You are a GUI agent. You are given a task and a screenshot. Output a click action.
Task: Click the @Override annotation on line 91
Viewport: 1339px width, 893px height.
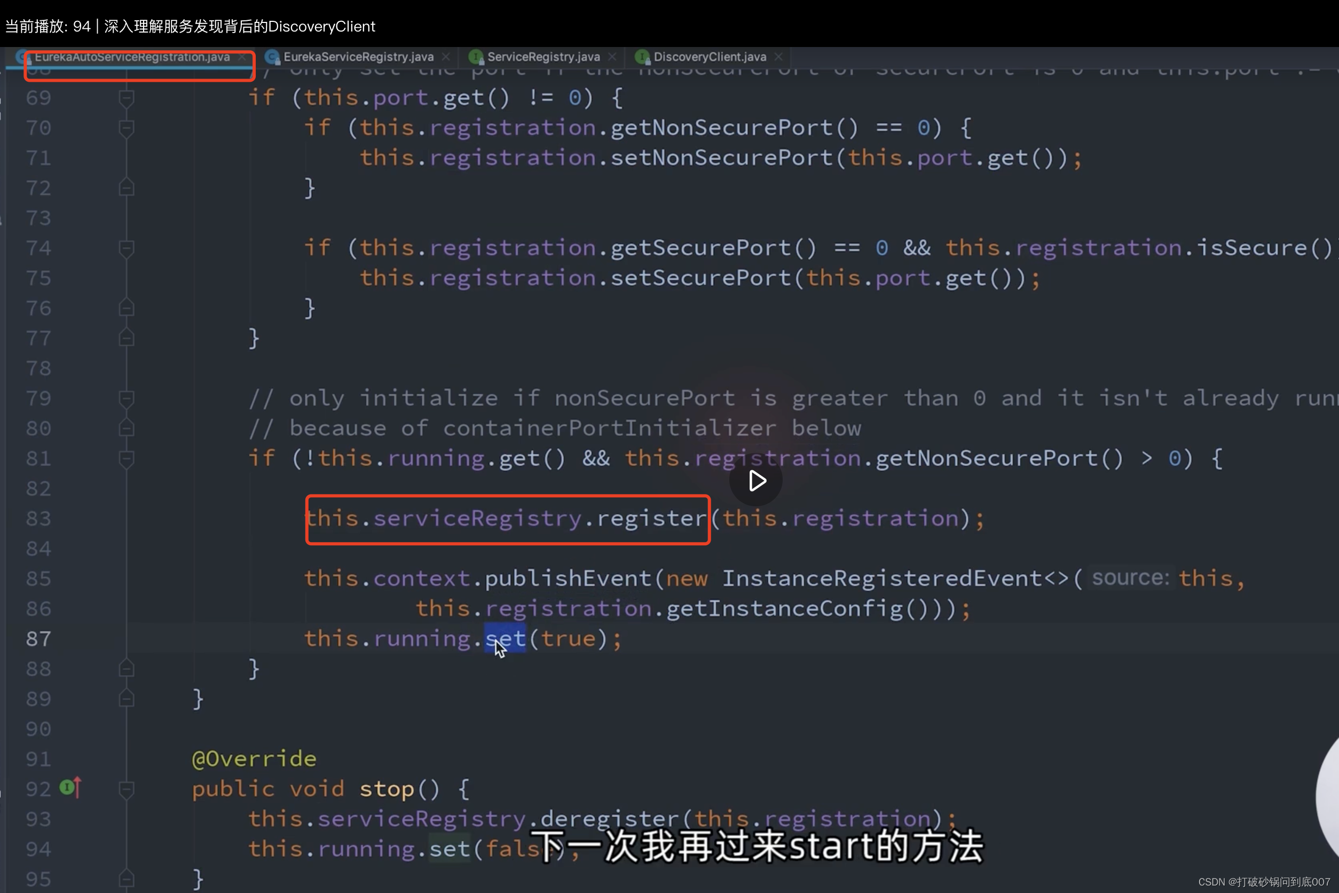tap(254, 759)
